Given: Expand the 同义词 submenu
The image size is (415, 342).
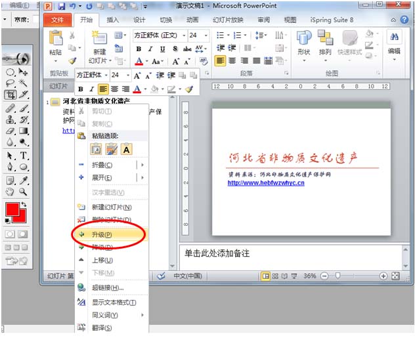Looking at the screenshot, I should tap(142, 315).
